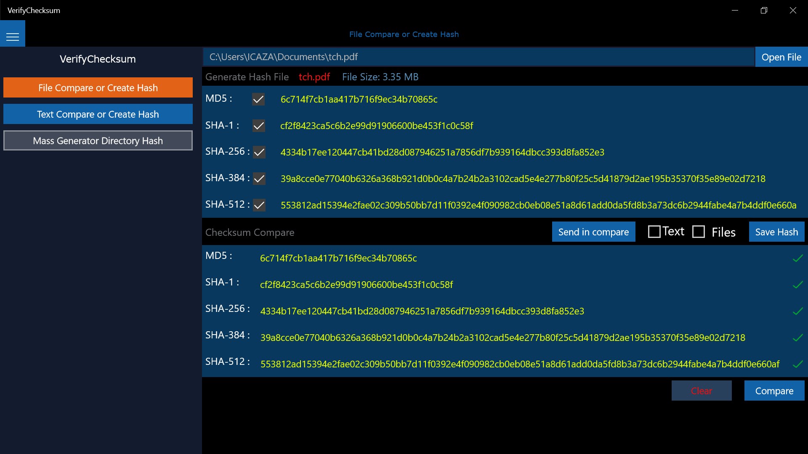The image size is (808, 454).
Task: Click the file path input field
Action: (x=478, y=57)
